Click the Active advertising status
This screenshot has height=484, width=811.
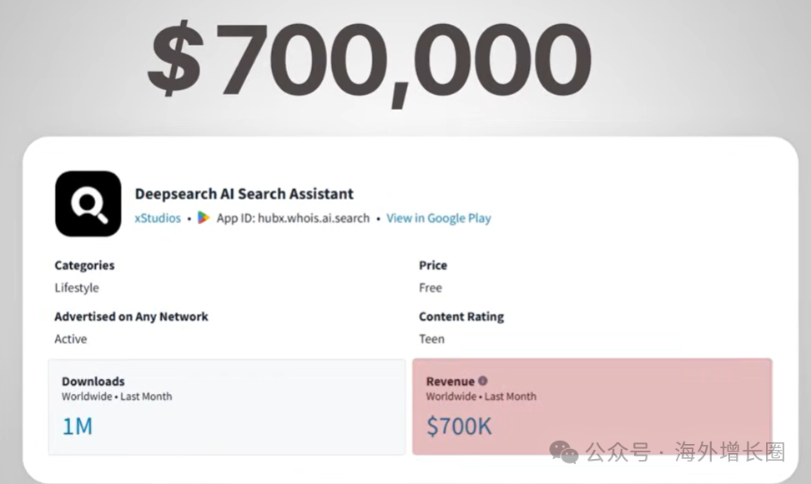click(x=71, y=339)
